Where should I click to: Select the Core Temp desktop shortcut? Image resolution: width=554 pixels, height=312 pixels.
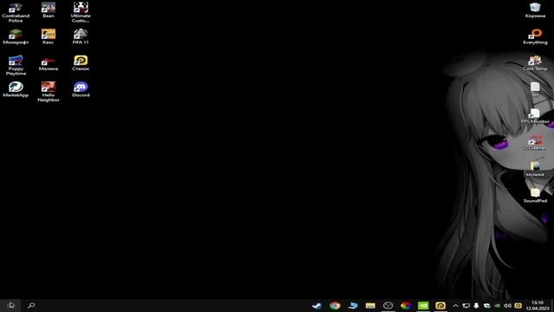[x=535, y=63]
